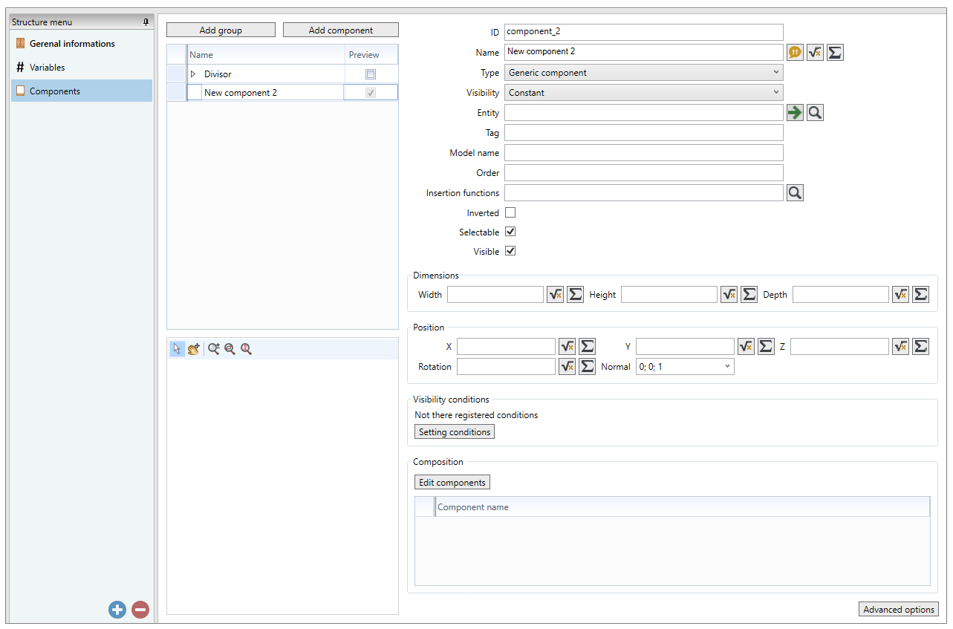Select the pan hand tool in preview
The image size is (953, 629).
pyautogui.click(x=194, y=349)
